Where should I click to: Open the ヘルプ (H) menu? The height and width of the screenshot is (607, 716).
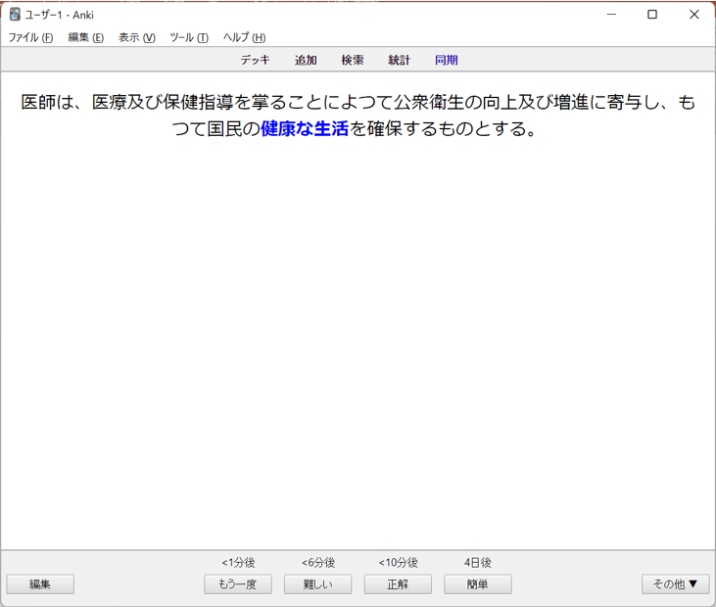(x=244, y=37)
